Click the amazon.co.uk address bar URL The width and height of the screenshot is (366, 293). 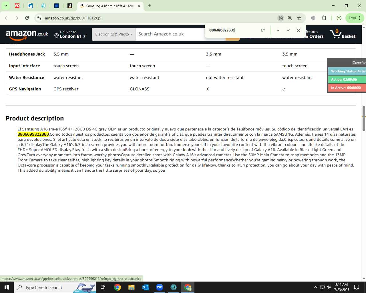tap(73, 18)
